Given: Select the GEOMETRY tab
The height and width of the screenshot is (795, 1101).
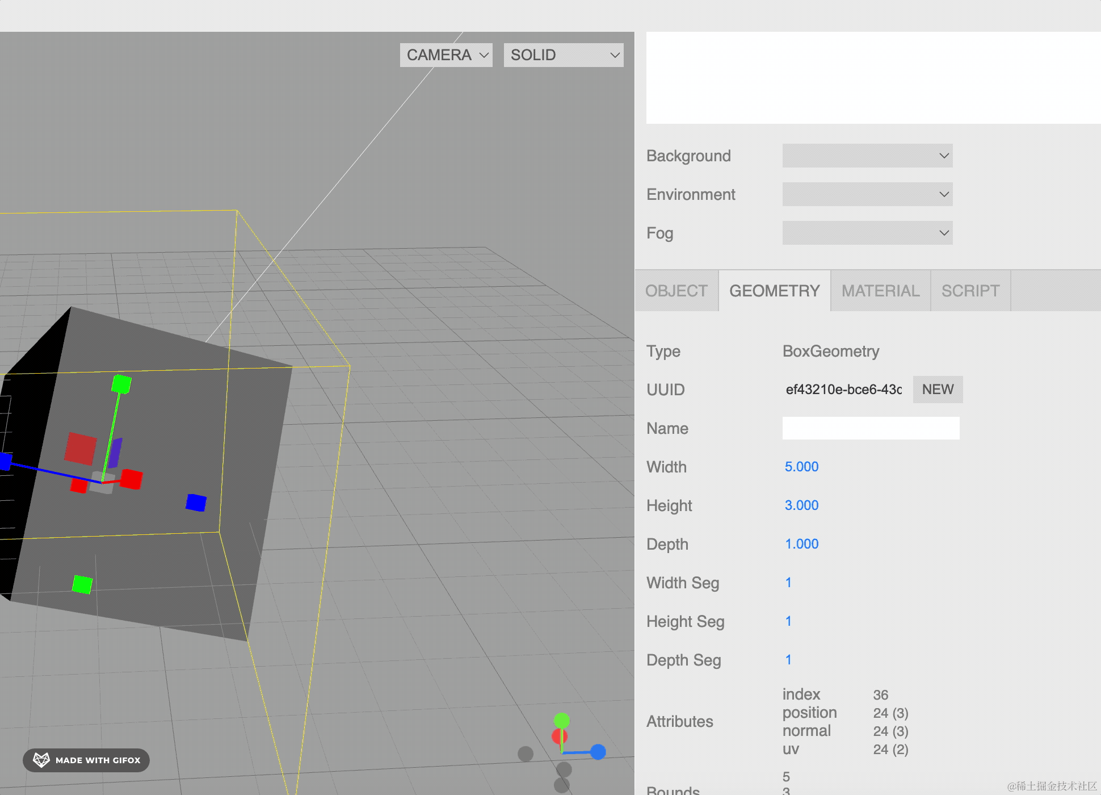Looking at the screenshot, I should point(775,291).
